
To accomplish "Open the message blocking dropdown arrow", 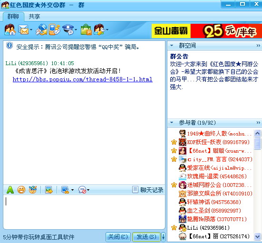I will click(x=88, y=190).
